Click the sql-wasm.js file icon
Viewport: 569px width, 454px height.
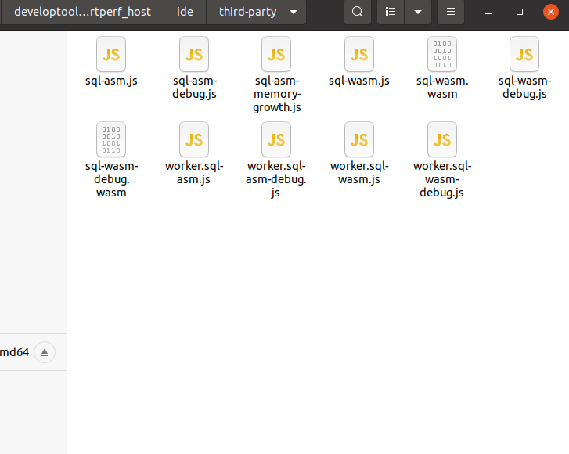coord(359,53)
